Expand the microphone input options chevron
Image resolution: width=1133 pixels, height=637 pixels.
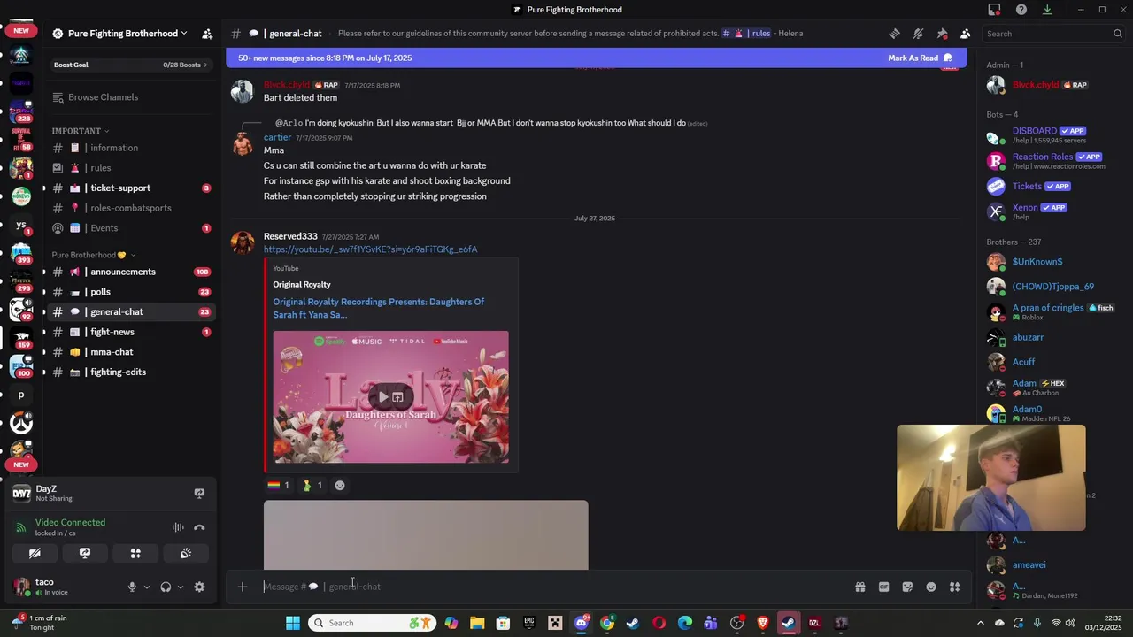146,587
